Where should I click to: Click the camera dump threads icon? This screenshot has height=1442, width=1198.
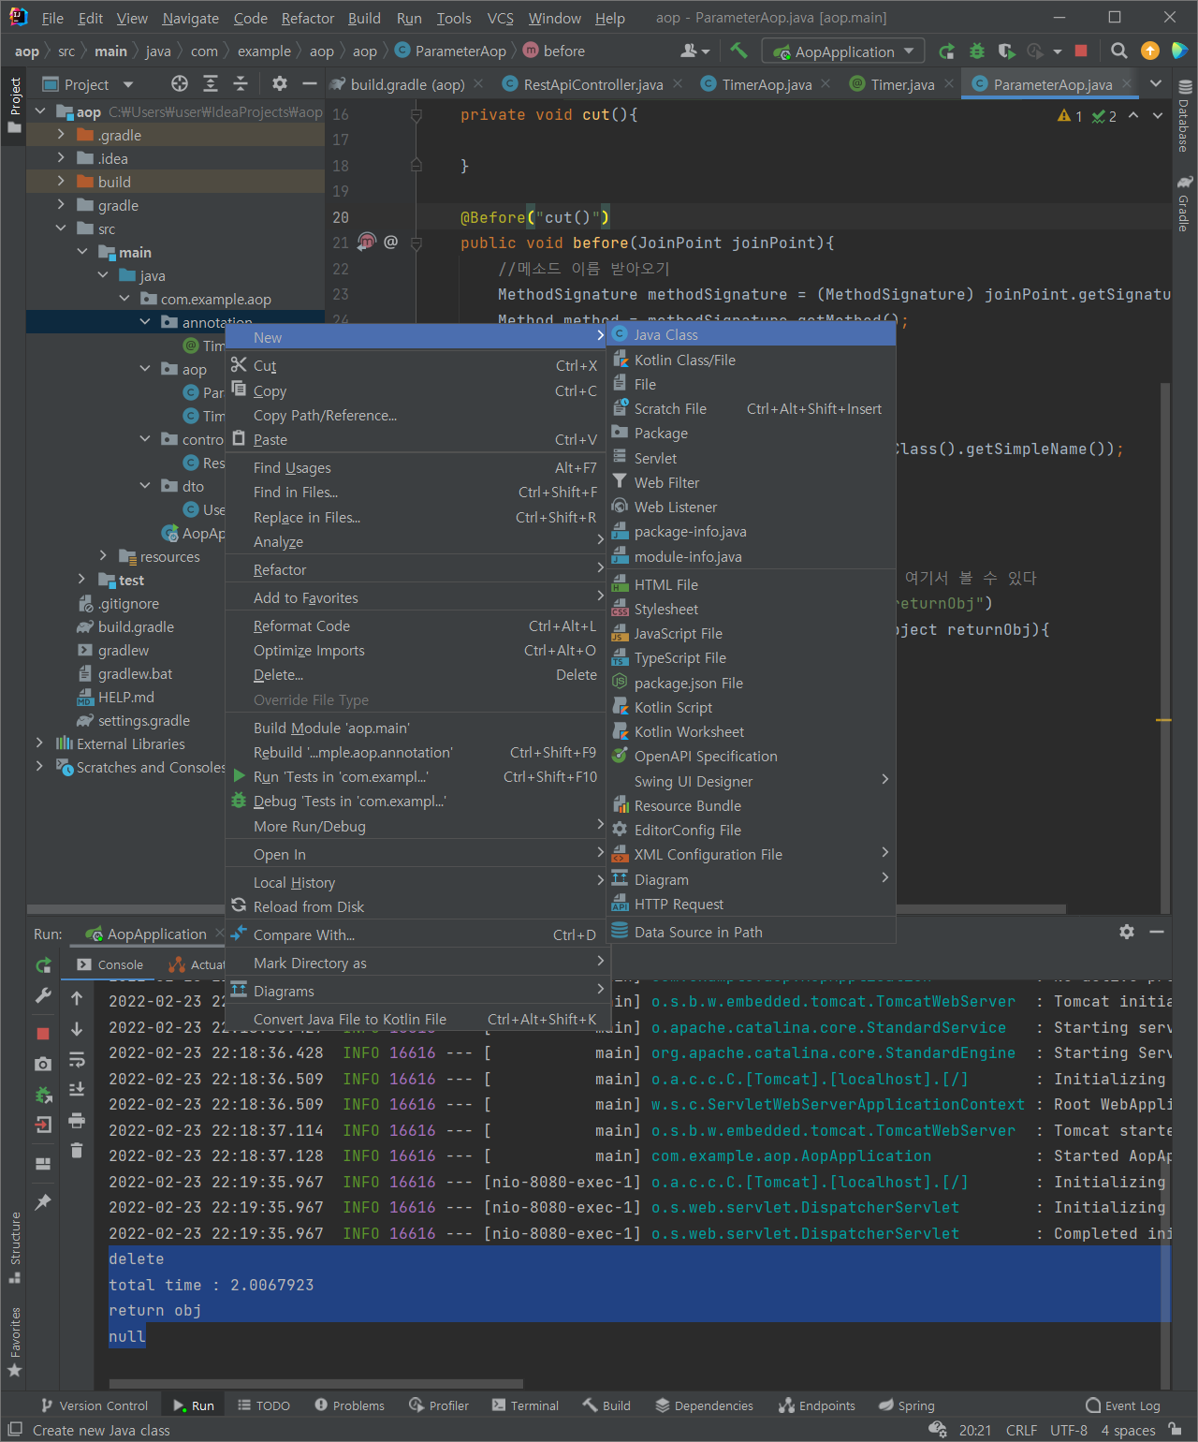click(x=43, y=1064)
